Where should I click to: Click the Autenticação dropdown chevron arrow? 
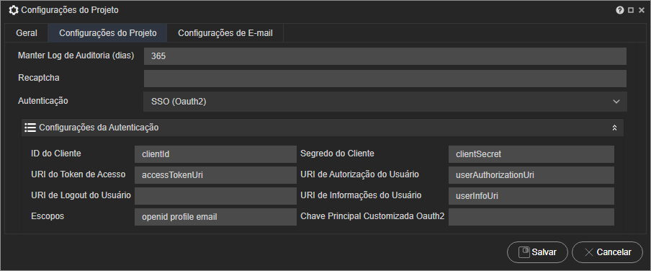[x=616, y=102]
